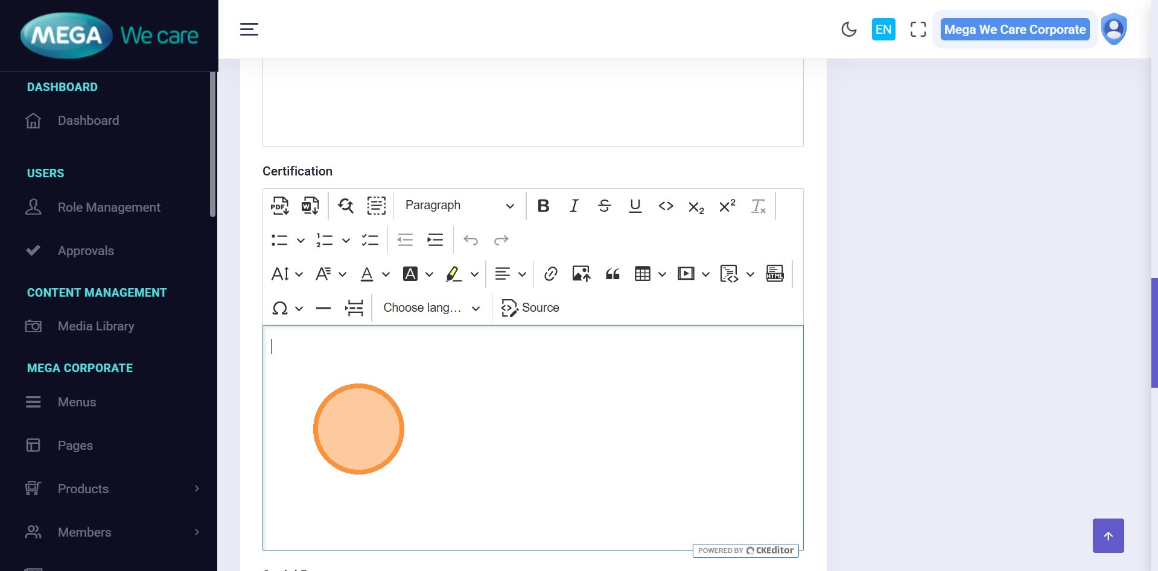Toggle bold formatting
The height and width of the screenshot is (571, 1158).
pyautogui.click(x=543, y=206)
